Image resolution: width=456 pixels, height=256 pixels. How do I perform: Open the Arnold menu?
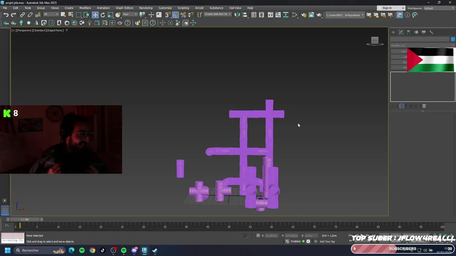199,8
